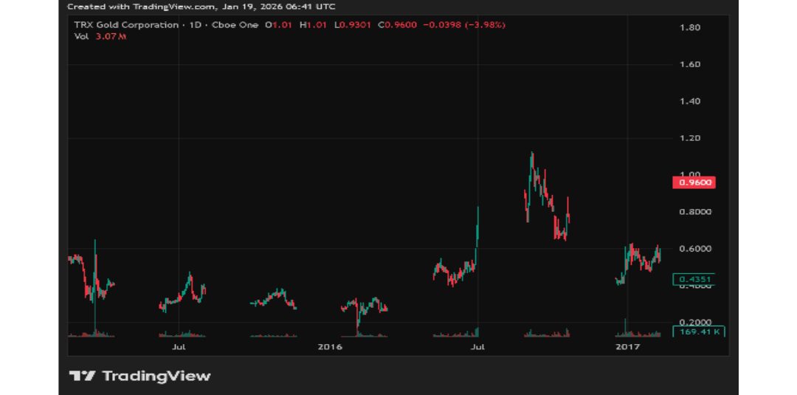The width and height of the screenshot is (797, 395).
Task: Click the 1.40 price scale label
Action: point(690,101)
